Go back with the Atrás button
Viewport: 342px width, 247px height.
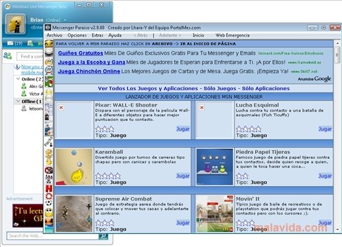pos(141,35)
